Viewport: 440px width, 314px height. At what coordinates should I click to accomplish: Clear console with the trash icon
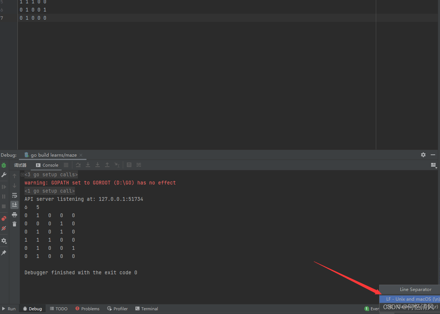point(14,224)
